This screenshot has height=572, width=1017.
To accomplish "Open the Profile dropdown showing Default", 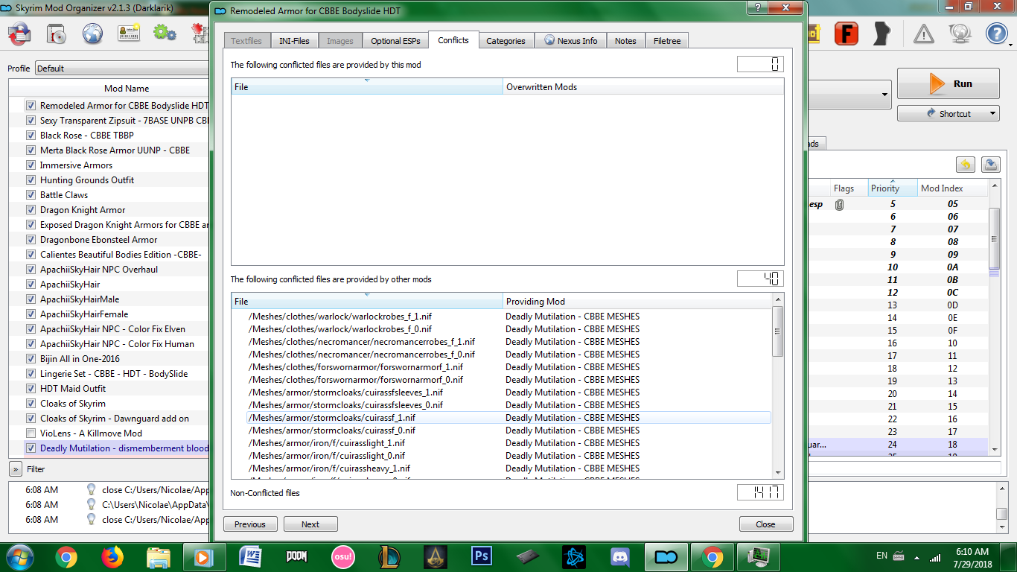I will point(122,69).
